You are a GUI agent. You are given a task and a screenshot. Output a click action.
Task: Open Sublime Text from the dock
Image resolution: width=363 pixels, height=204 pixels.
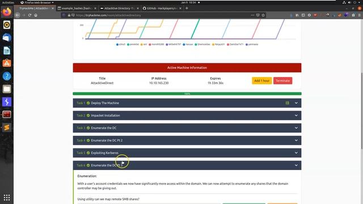(x=7, y=127)
